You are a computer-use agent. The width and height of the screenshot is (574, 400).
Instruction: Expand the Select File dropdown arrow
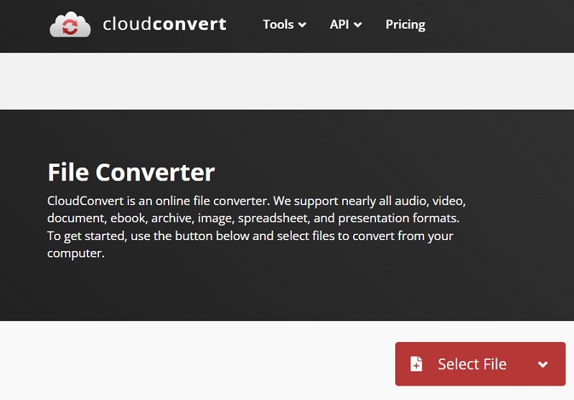543,364
